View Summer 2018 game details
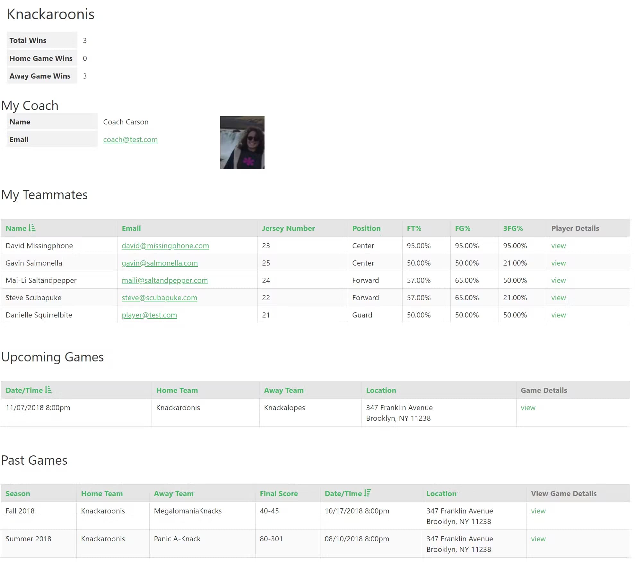 point(538,539)
